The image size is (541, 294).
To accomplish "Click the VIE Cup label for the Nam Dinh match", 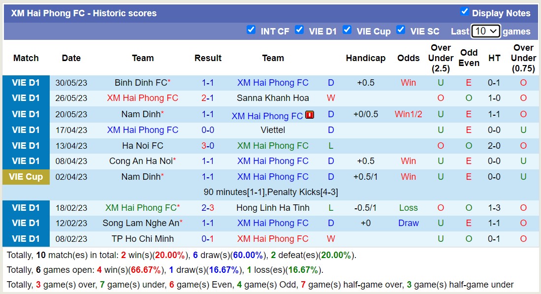I will pyautogui.click(x=26, y=176).
